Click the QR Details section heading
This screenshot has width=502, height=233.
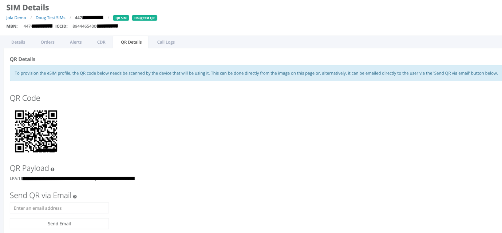tap(23, 59)
